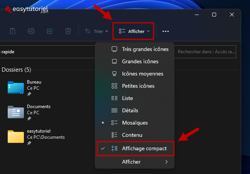The height and width of the screenshot is (174, 250).
Task: Select Très grandes icônes view
Action: point(134,49)
